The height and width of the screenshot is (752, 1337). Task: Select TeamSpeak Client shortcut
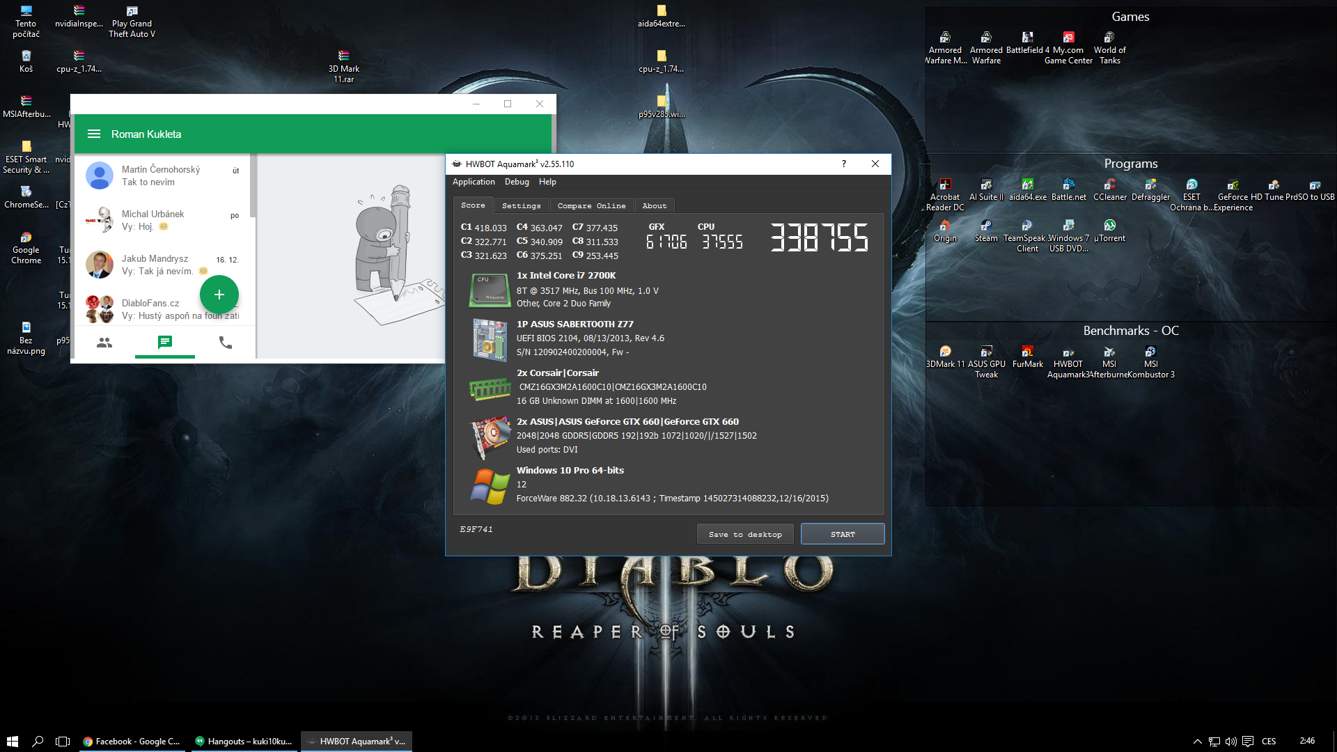click(x=1027, y=236)
